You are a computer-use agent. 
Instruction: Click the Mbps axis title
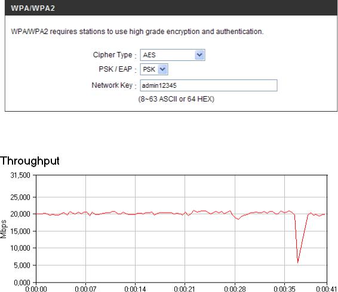(x=4, y=229)
